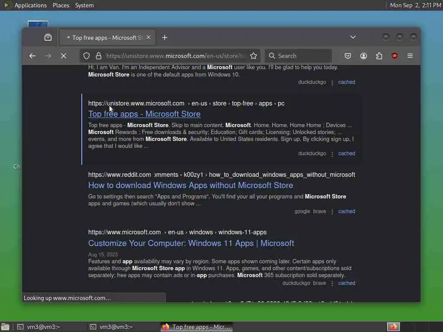
Task: Click the duckduckgo engine label under Top free apps
Action: point(312,153)
